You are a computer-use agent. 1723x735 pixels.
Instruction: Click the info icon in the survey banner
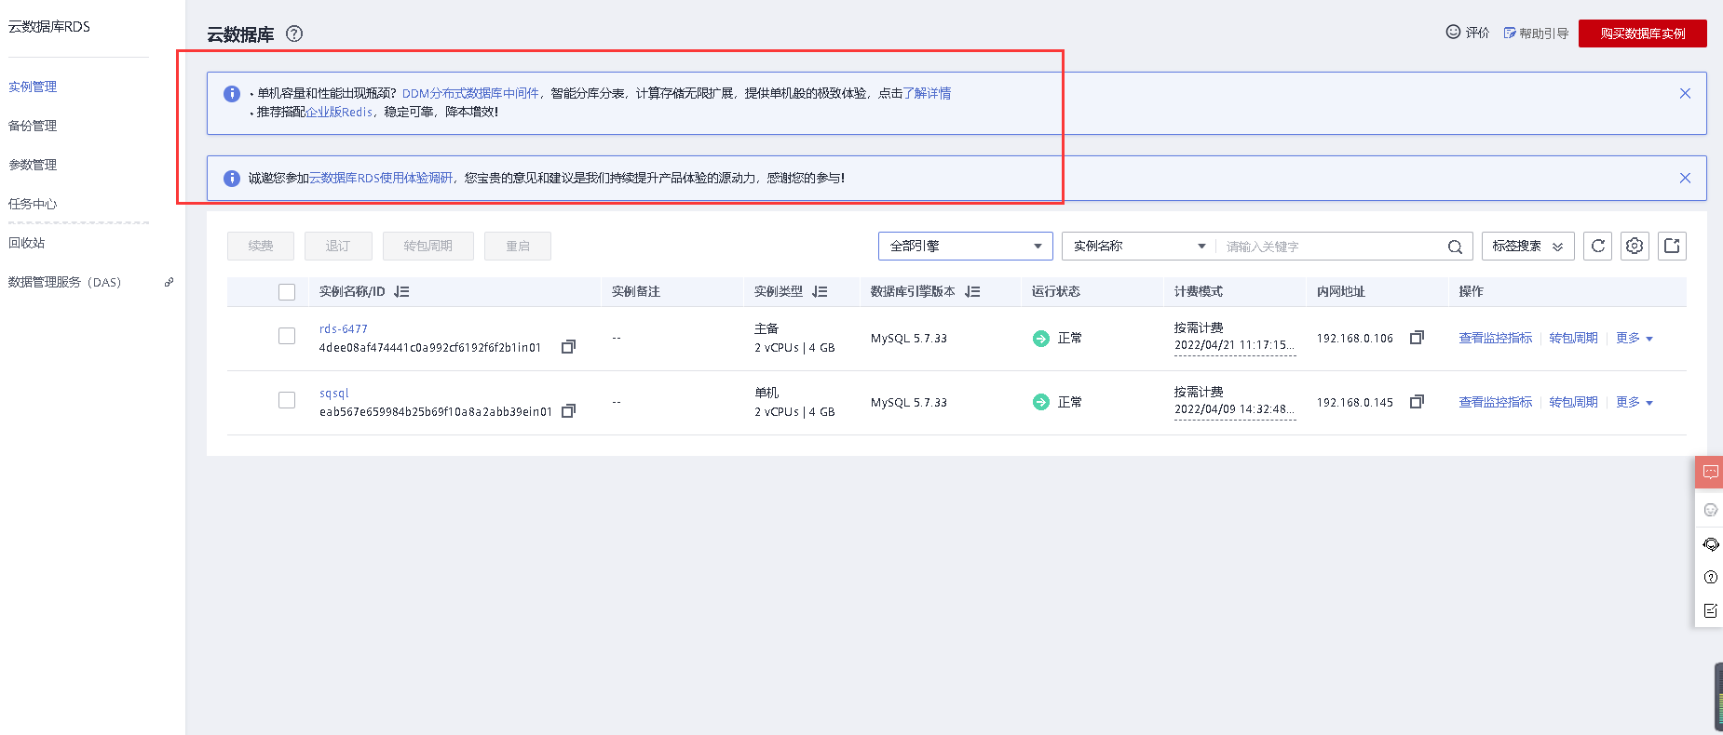[x=232, y=179]
